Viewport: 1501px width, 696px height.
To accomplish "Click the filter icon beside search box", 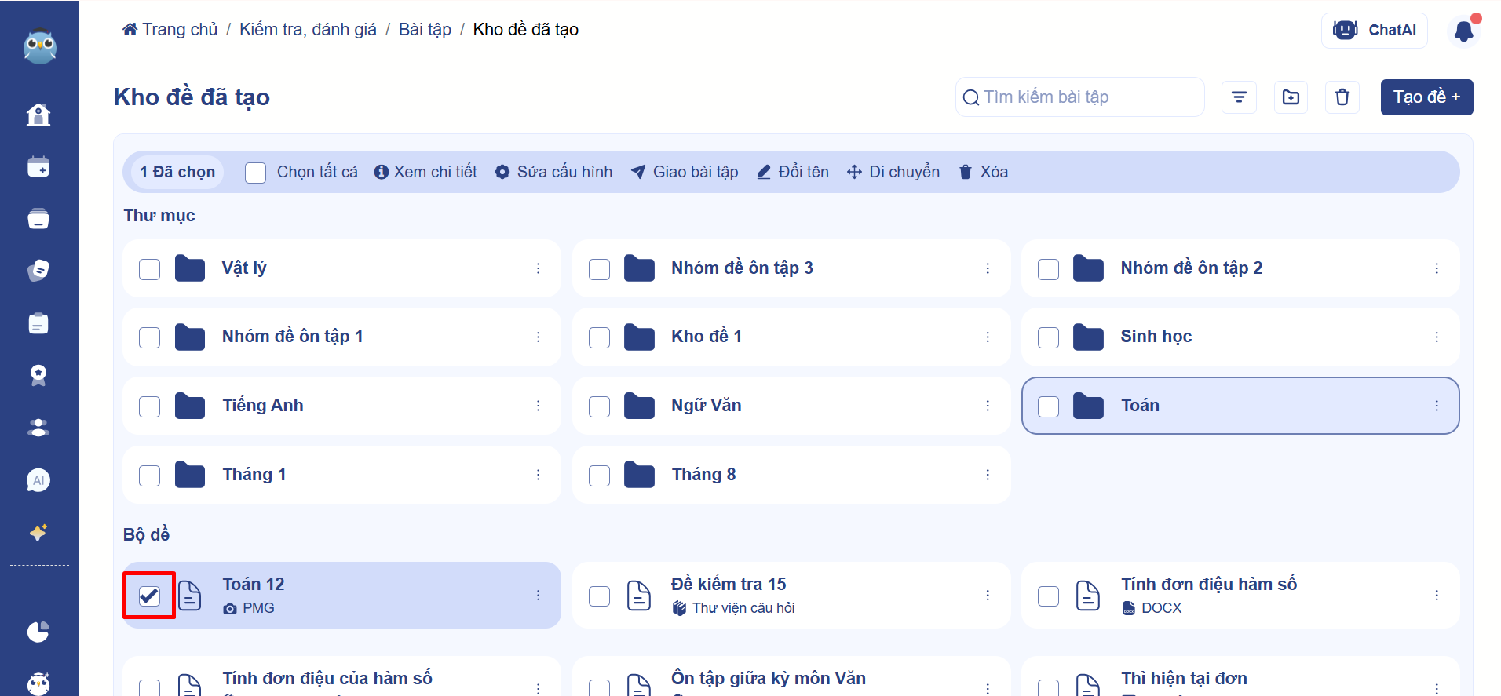I will point(1239,97).
